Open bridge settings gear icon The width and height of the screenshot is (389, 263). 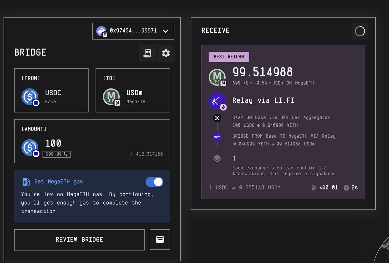pyautogui.click(x=166, y=53)
